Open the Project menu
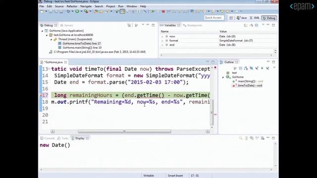The width and height of the screenshot is (317, 178). coord(110,6)
